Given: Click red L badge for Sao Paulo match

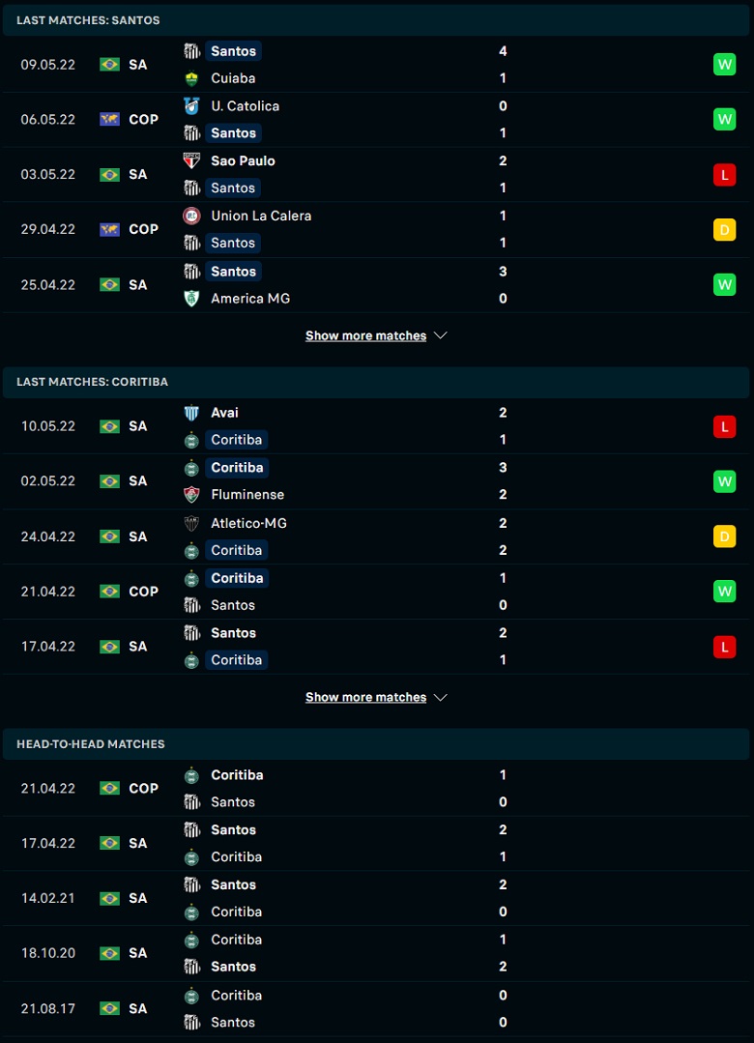Looking at the screenshot, I should (x=725, y=175).
